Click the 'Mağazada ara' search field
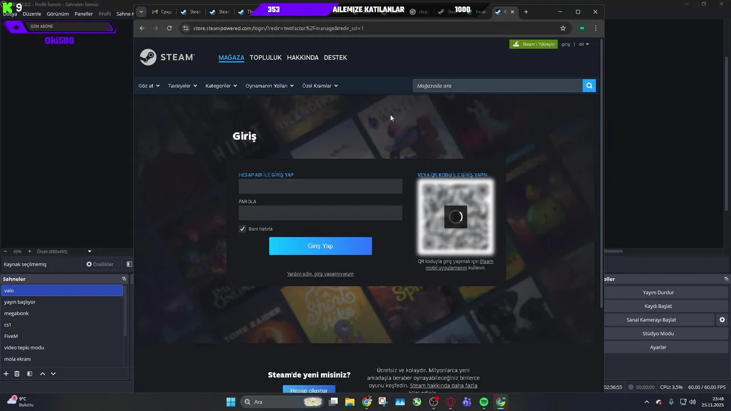731x411 pixels. [497, 86]
